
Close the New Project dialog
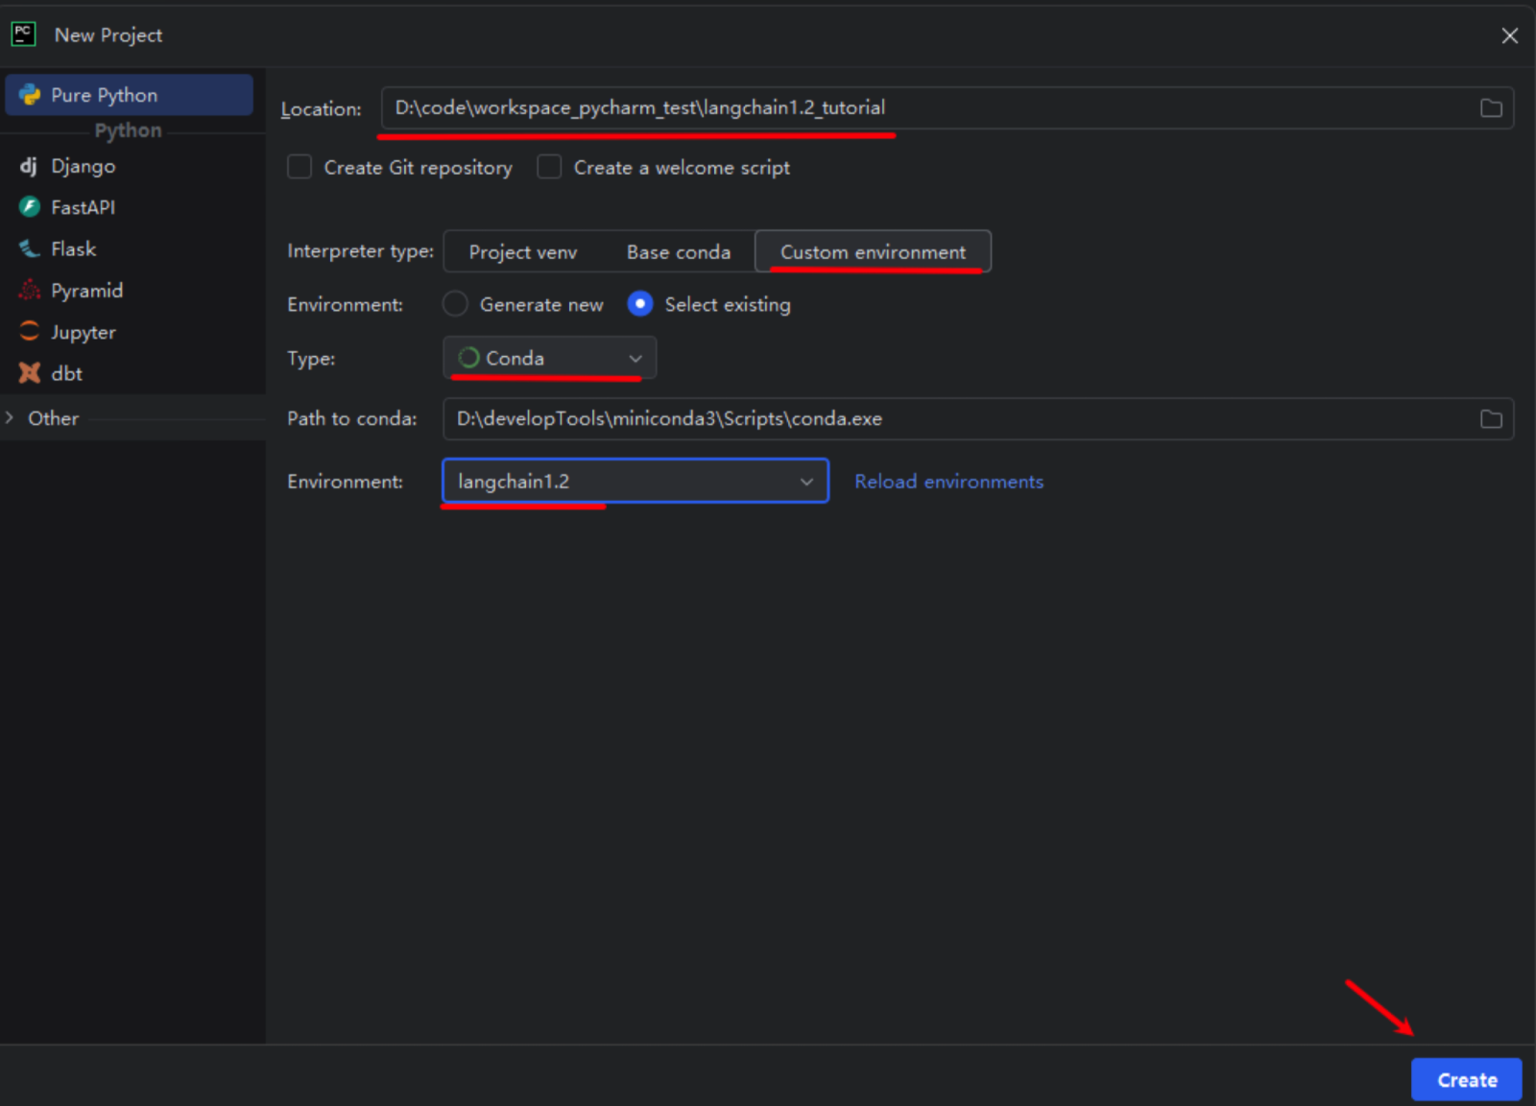coord(1509,35)
